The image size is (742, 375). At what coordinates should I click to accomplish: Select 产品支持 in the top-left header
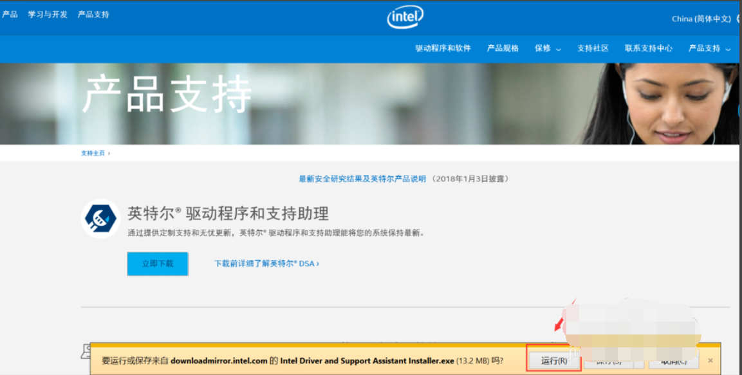point(93,14)
